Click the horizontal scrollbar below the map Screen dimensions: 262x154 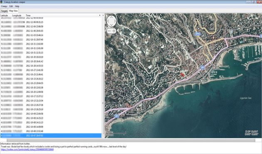[131, 140]
